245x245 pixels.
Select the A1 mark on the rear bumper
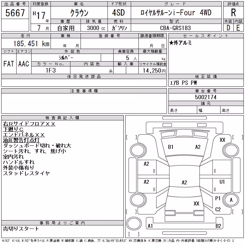pos(150,226)
